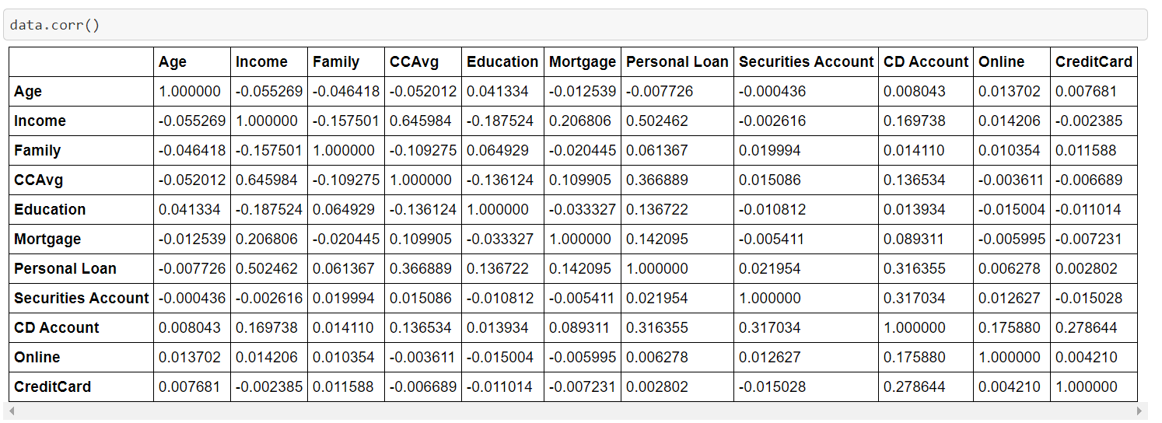The height and width of the screenshot is (423, 1162).
Task: Click the horizontal scrollbar track below table
Action: pos(577,411)
